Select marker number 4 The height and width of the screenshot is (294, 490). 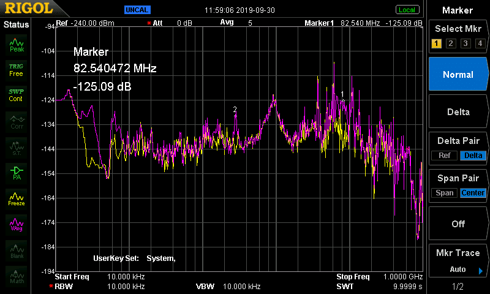[480, 43]
